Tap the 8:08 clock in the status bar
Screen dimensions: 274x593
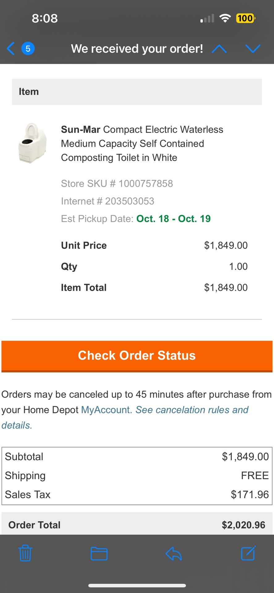tap(45, 18)
